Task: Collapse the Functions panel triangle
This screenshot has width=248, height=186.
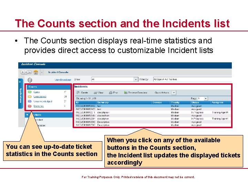Action: point(27,115)
